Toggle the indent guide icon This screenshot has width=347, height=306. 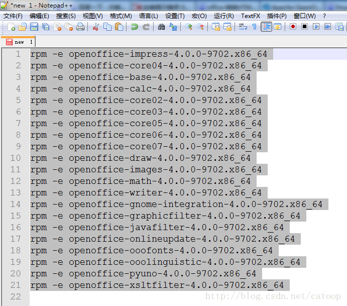pyautogui.click(x=266, y=27)
